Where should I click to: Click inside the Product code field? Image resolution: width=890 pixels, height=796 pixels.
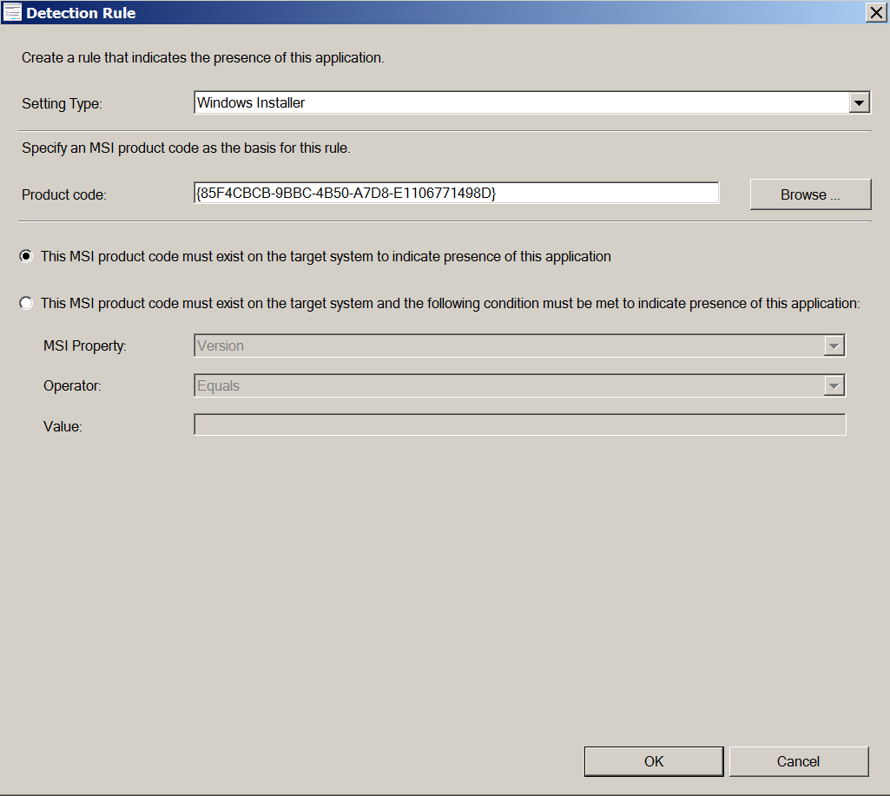[457, 193]
